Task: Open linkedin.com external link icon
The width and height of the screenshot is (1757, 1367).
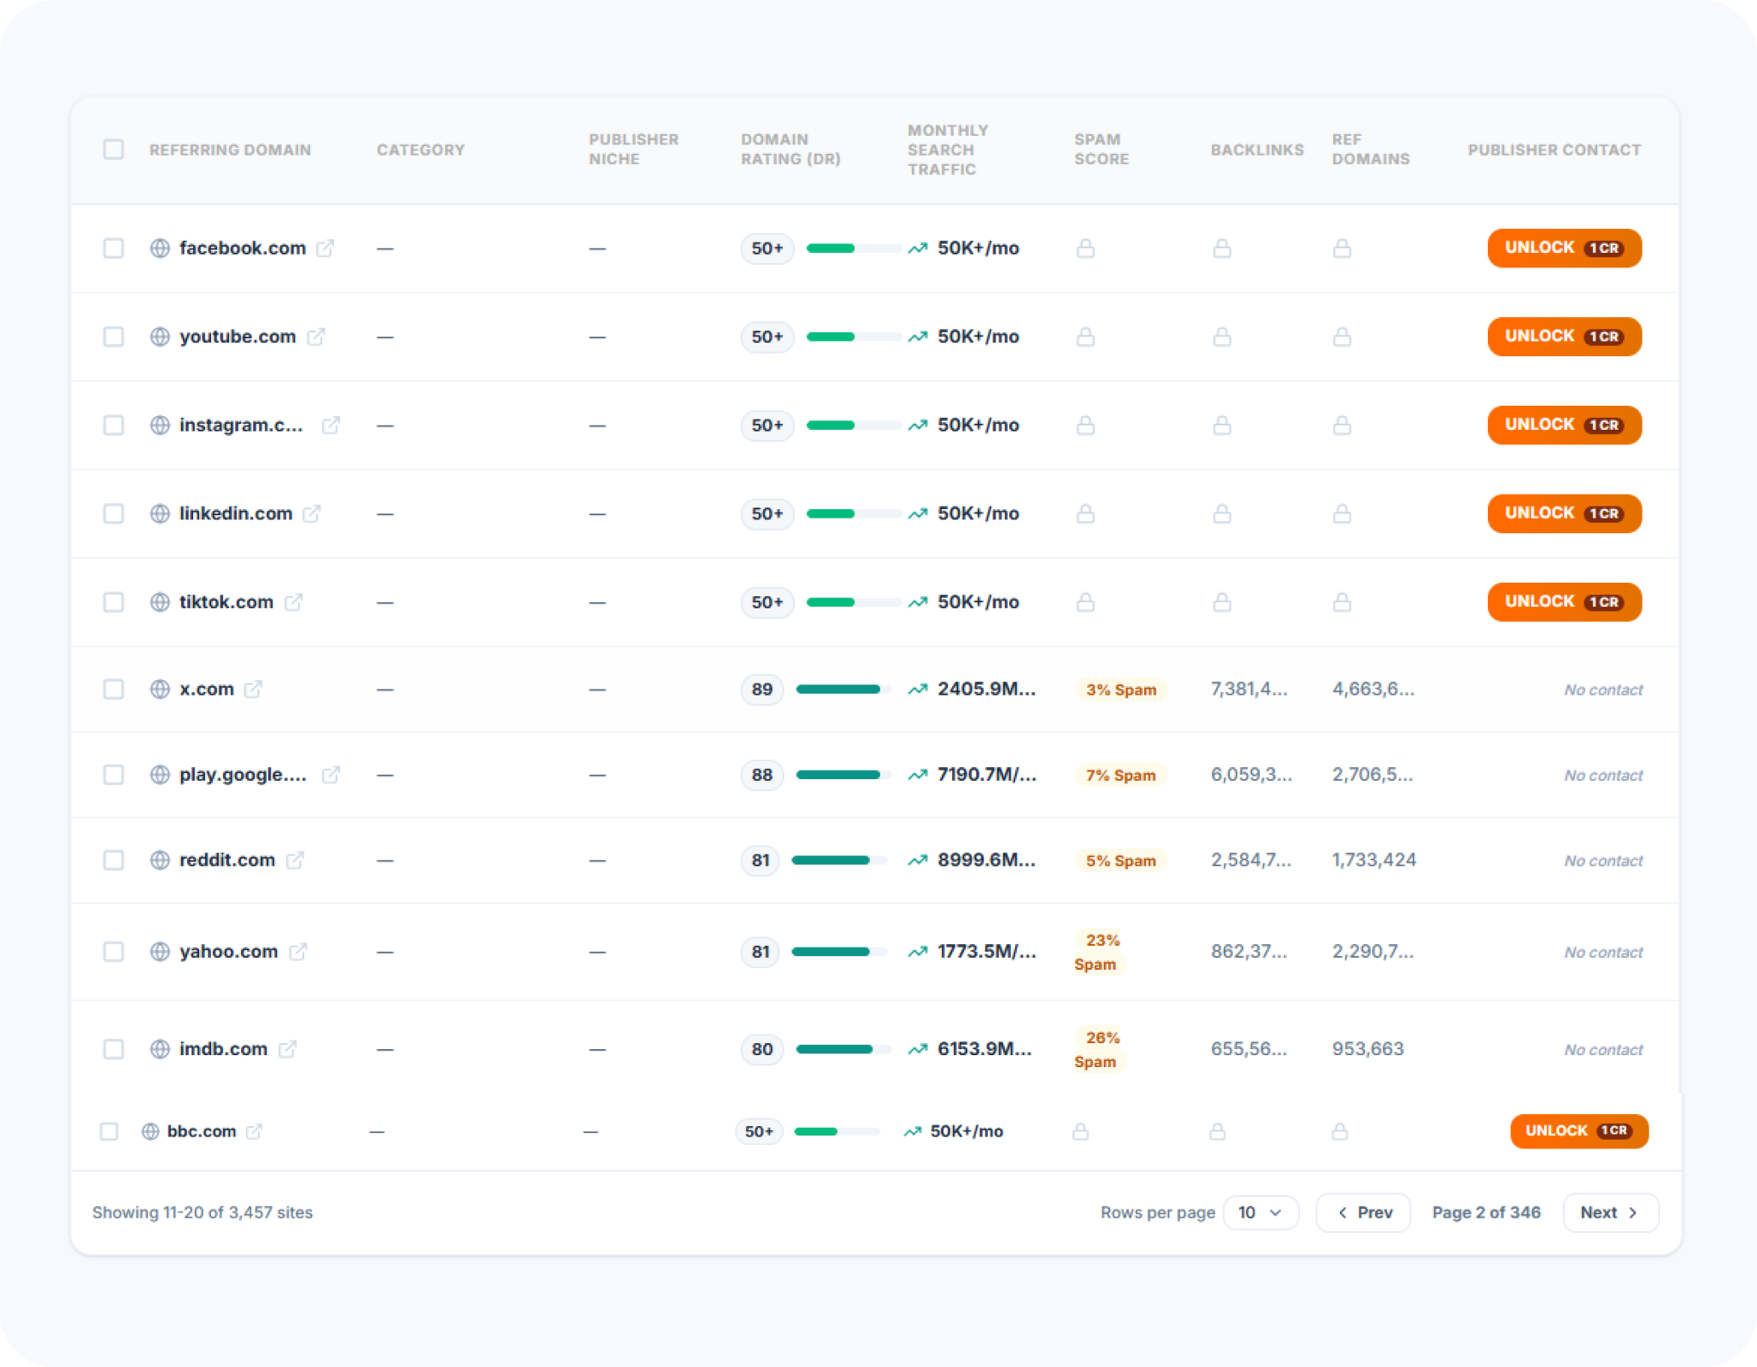Action: (312, 513)
